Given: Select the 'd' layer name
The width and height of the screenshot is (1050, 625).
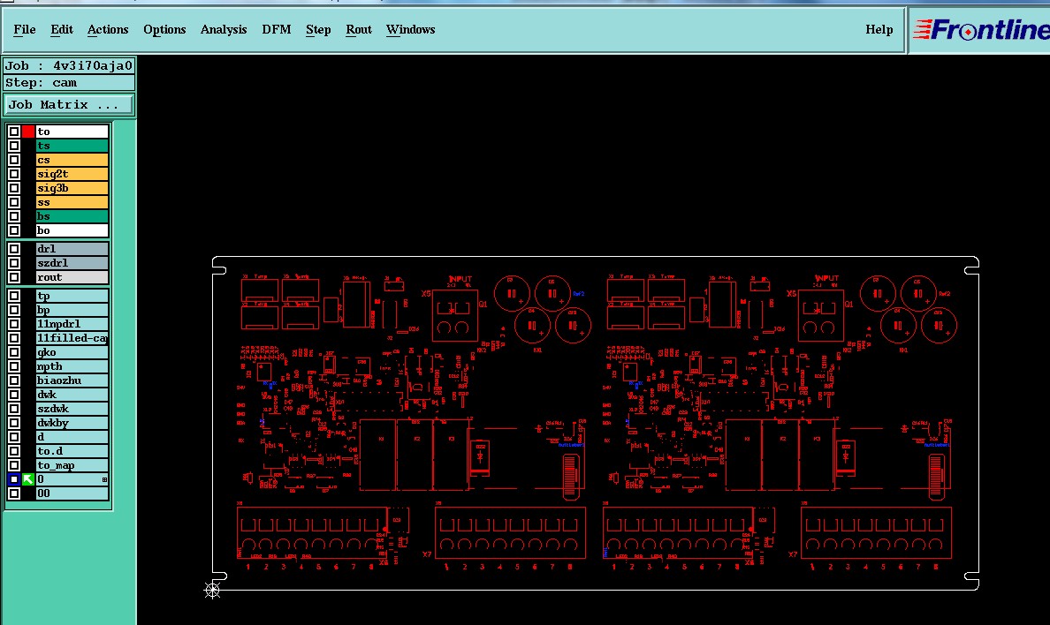Looking at the screenshot, I should pos(72,436).
